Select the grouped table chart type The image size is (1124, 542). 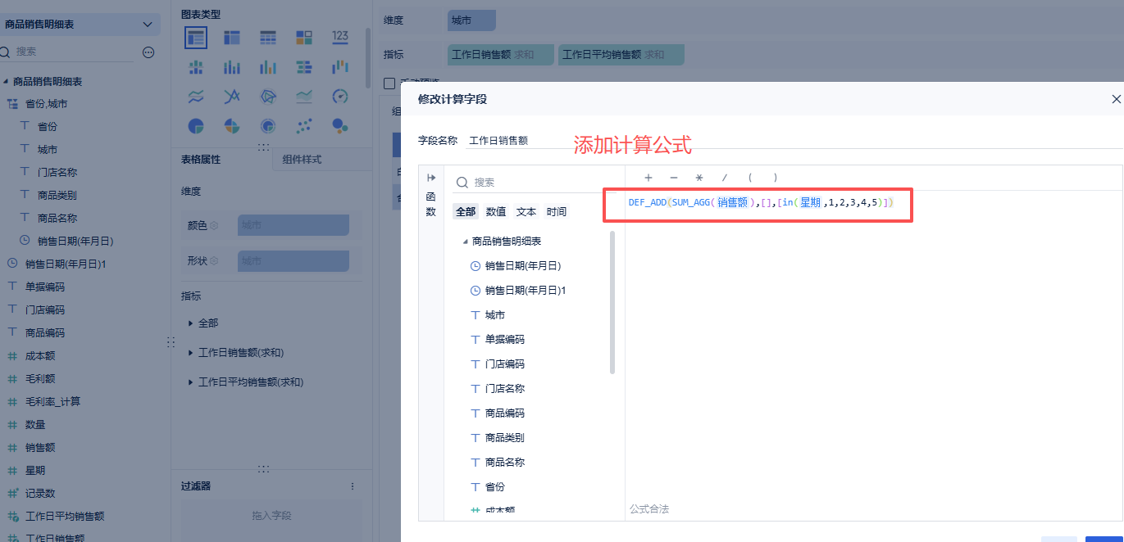(x=196, y=38)
